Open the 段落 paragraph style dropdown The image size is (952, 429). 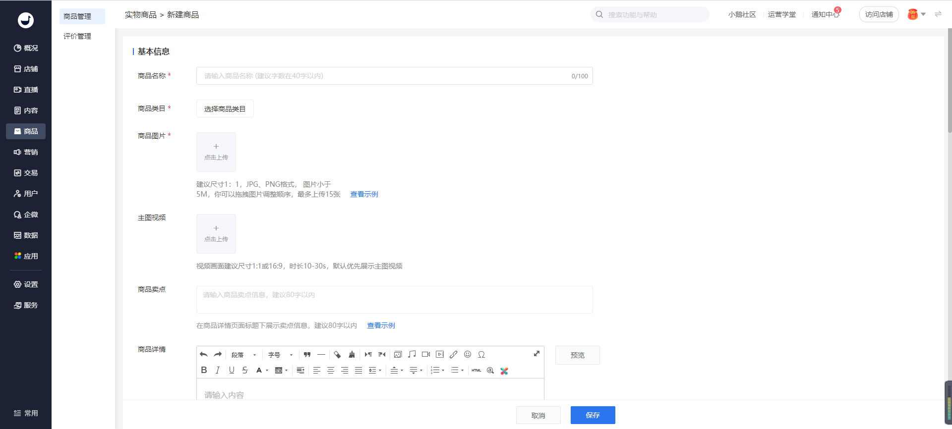click(x=243, y=355)
